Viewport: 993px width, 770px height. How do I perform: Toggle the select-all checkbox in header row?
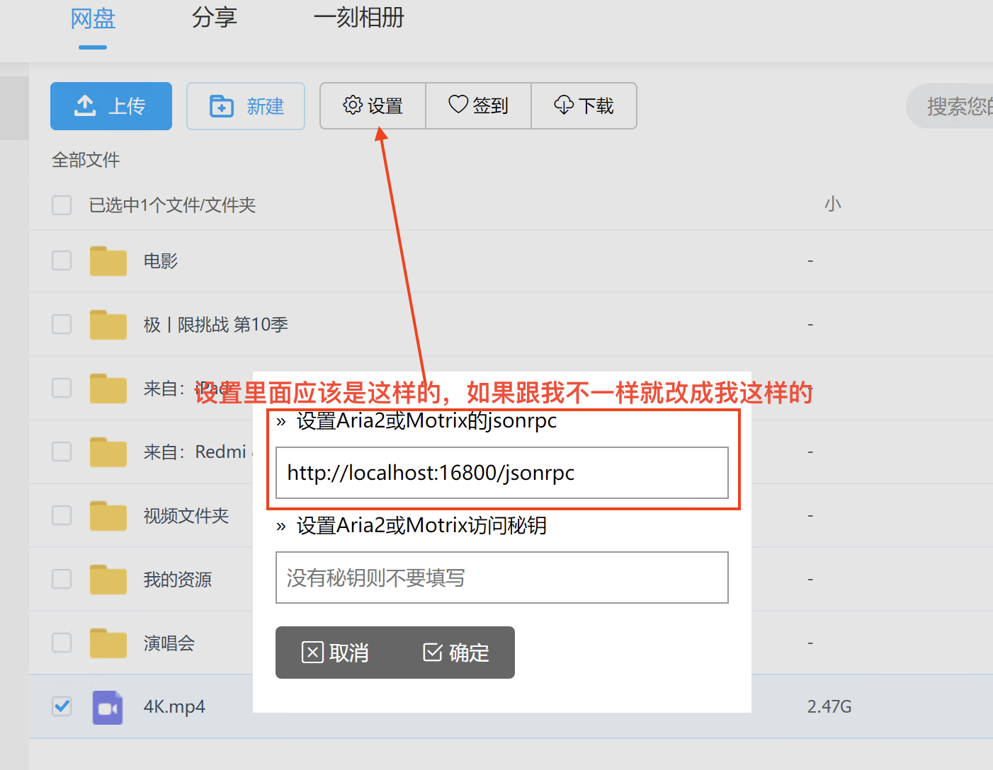(62, 205)
